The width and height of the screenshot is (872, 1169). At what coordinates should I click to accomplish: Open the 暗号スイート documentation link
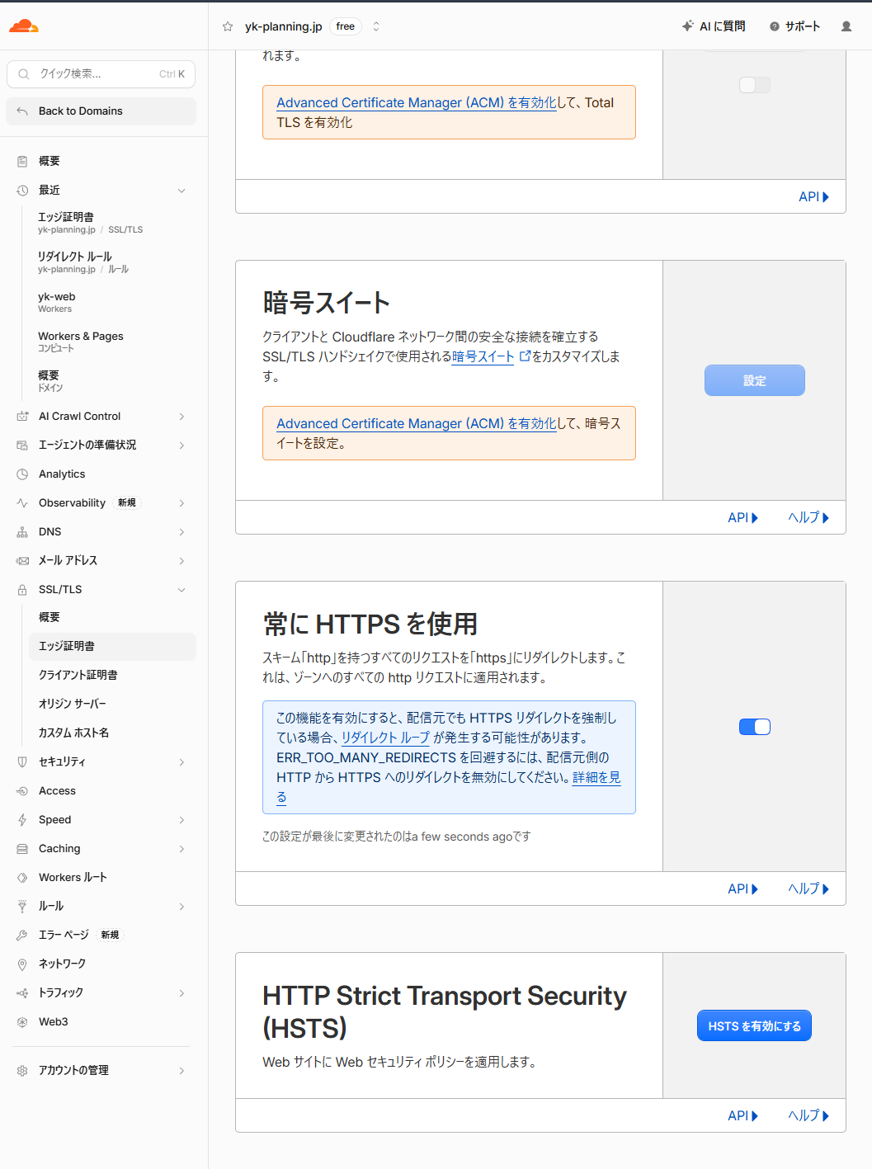coord(491,356)
